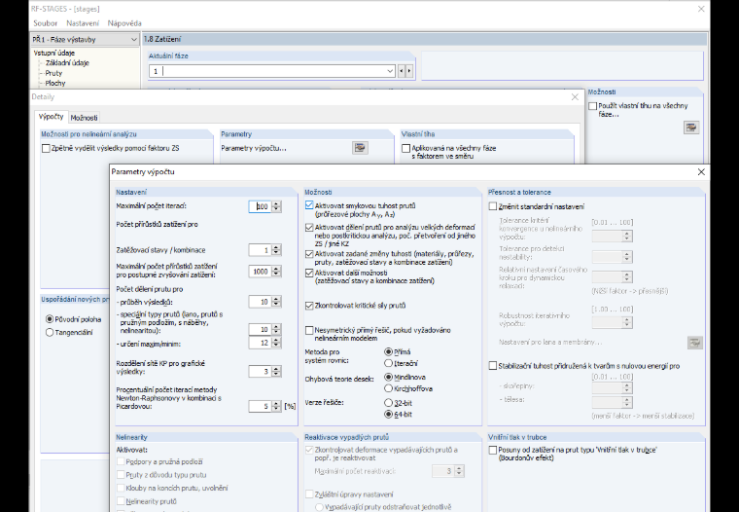
Task: Select Vstupní údaje tree node
Action: click(53, 53)
